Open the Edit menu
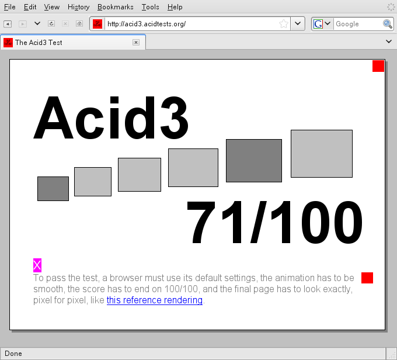The width and height of the screenshot is (397, 360). pos(30,7)
